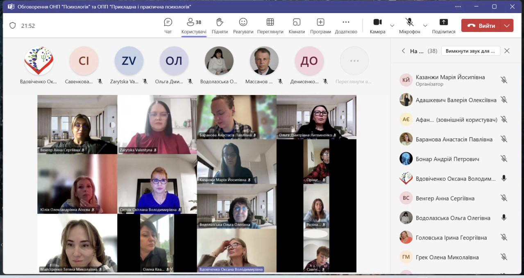This screenshot has height=278, width=524.
Task: Open the Chat panel
Action: [x=168, y=26]
